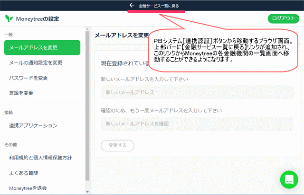Open メールの通知設定を変更 menu item

point(36,62)
